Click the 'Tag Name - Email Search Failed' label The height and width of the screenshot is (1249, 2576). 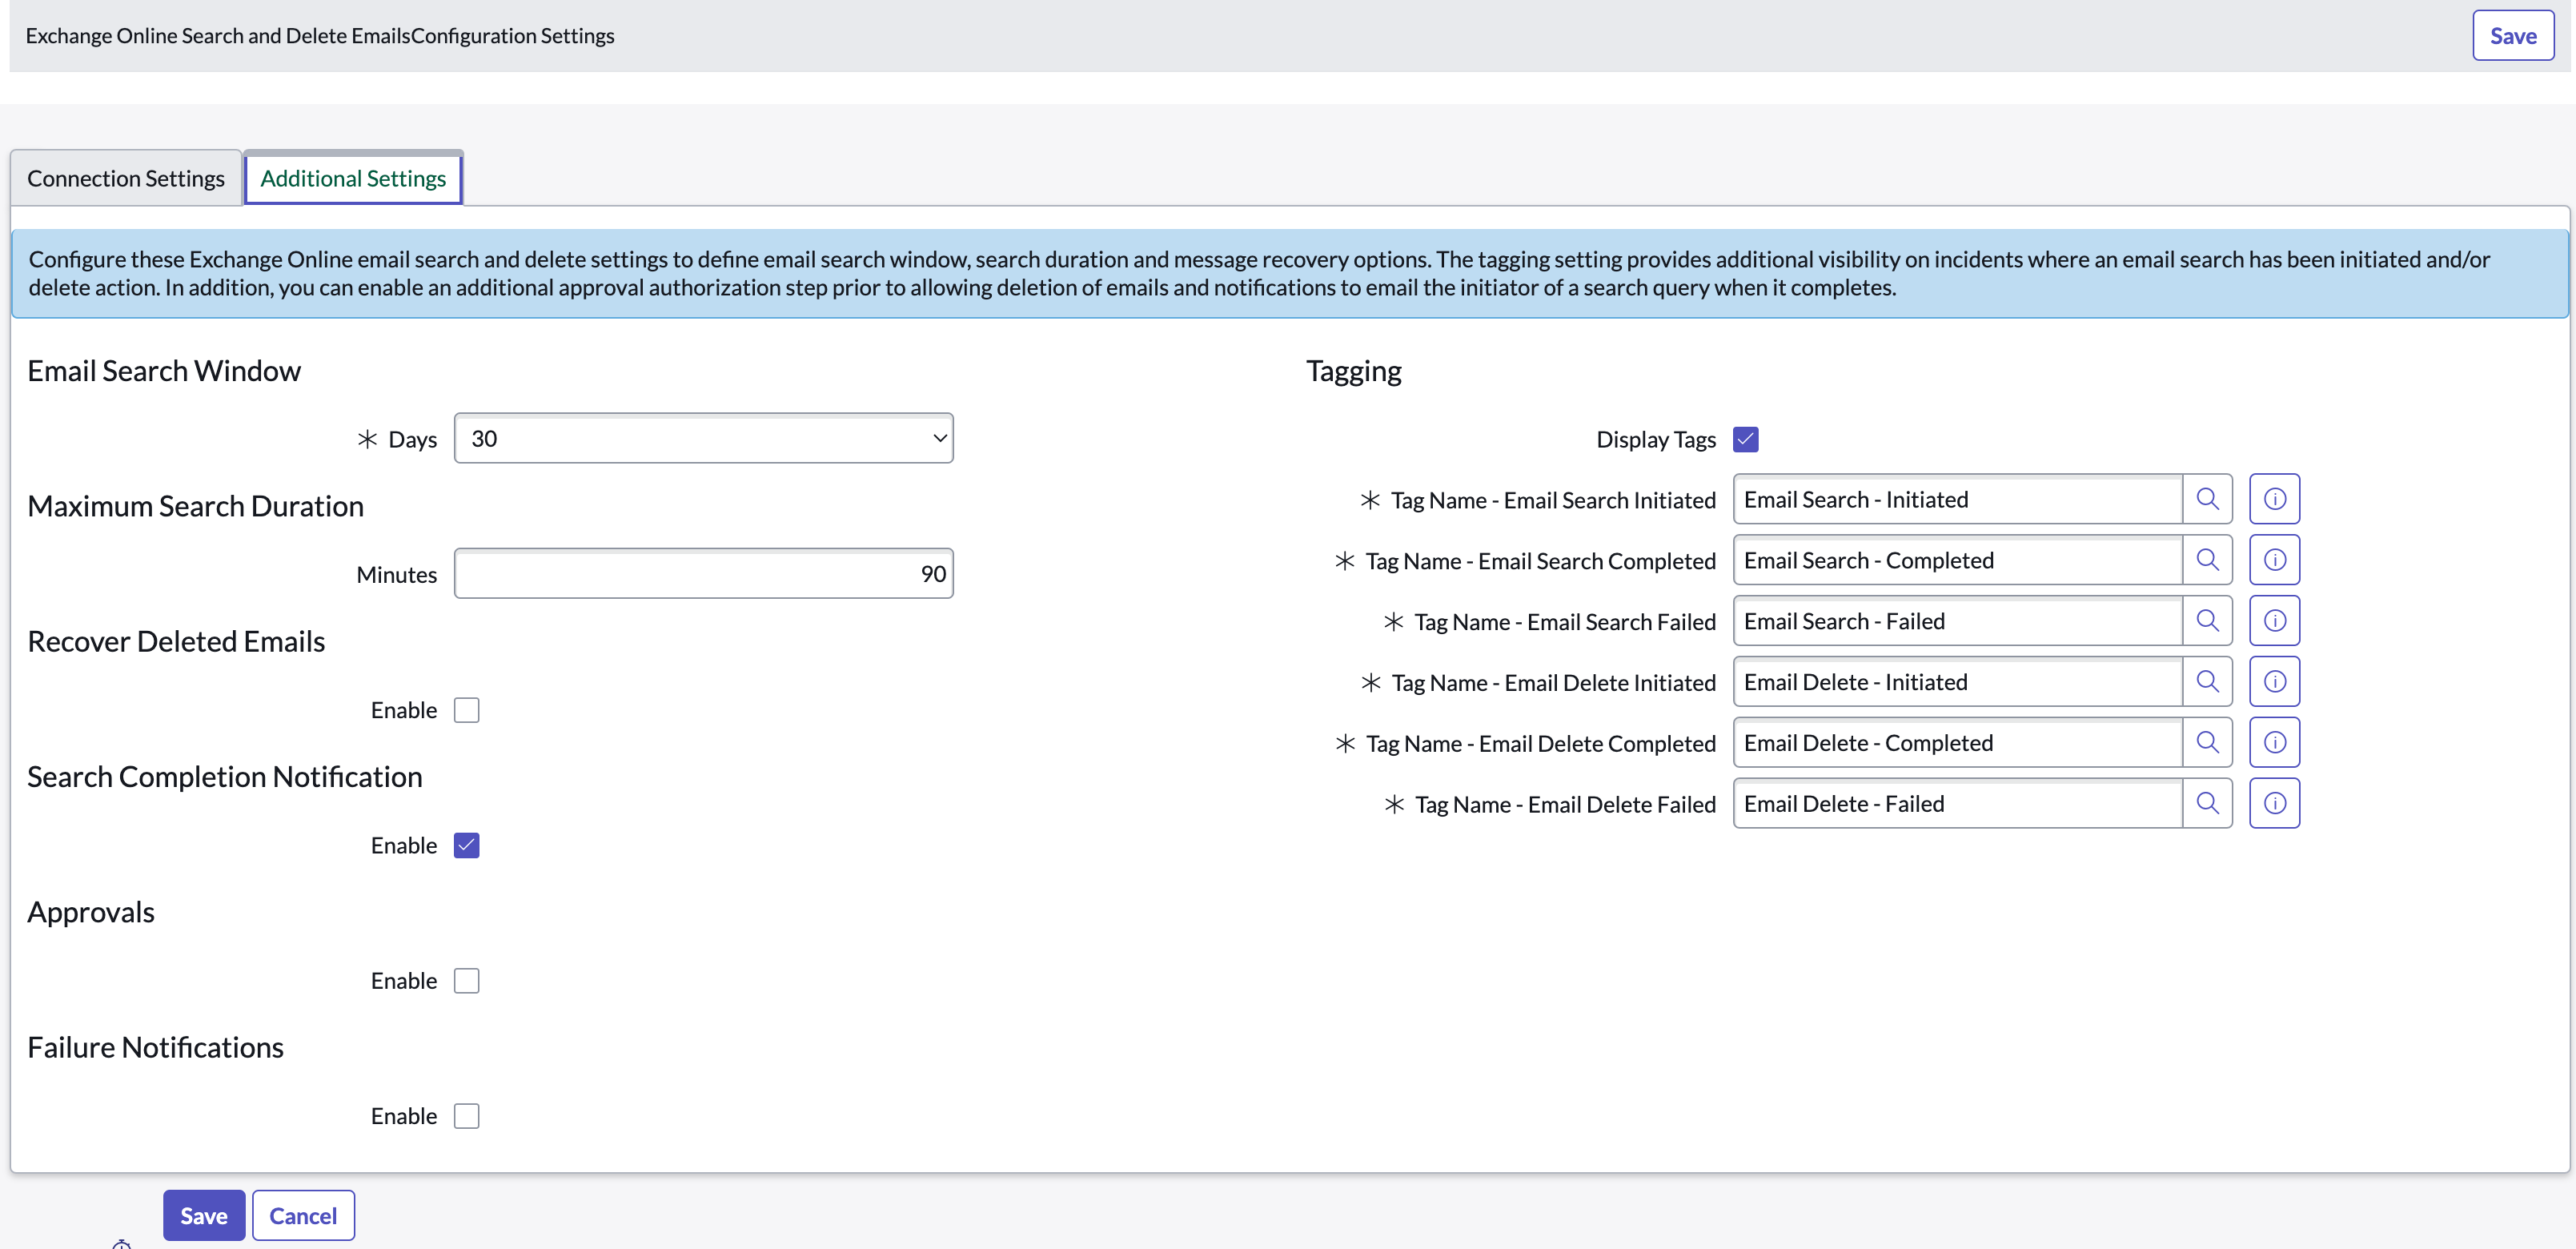[1565, 623]
